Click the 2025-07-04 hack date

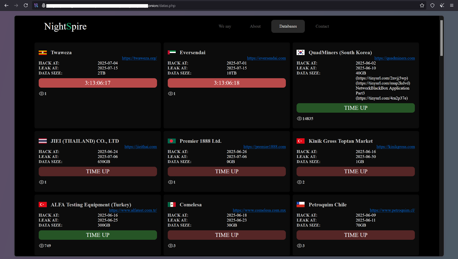108,63
